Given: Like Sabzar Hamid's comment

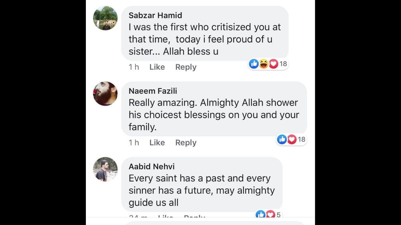Looking at the screenshot, I should point(157,67).
